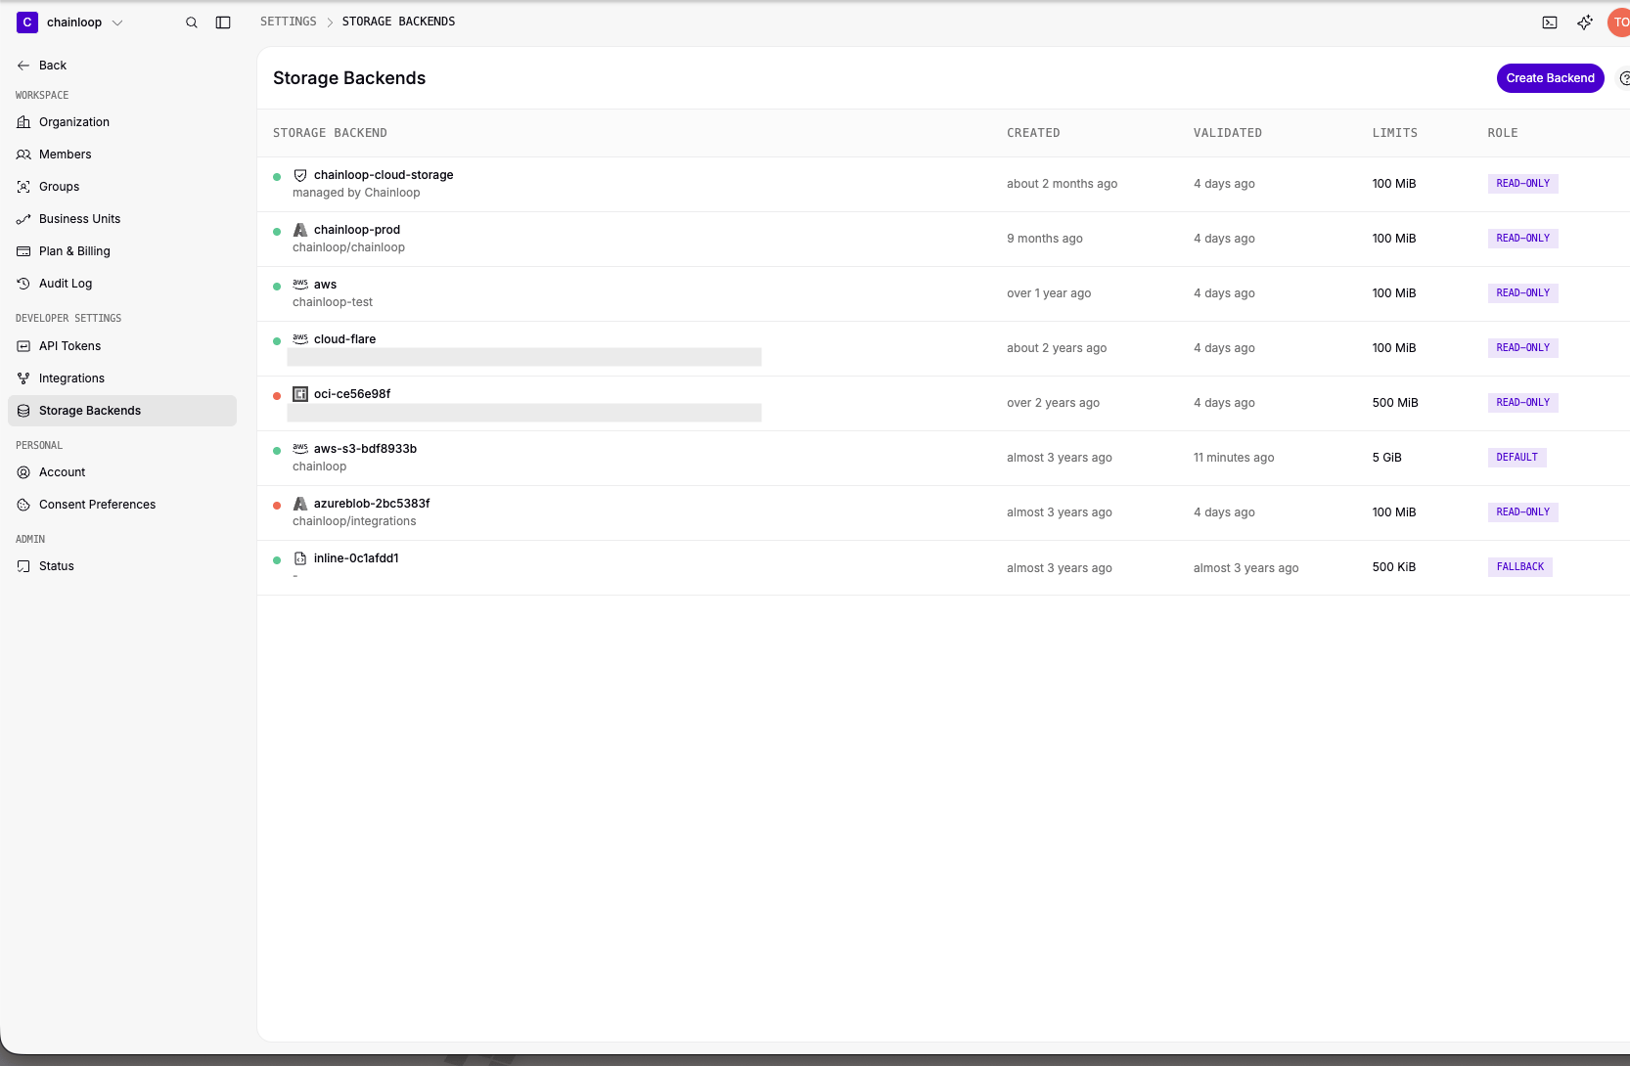Open the Members page
Screen dimensions: 1630x1066
(122, 155)
